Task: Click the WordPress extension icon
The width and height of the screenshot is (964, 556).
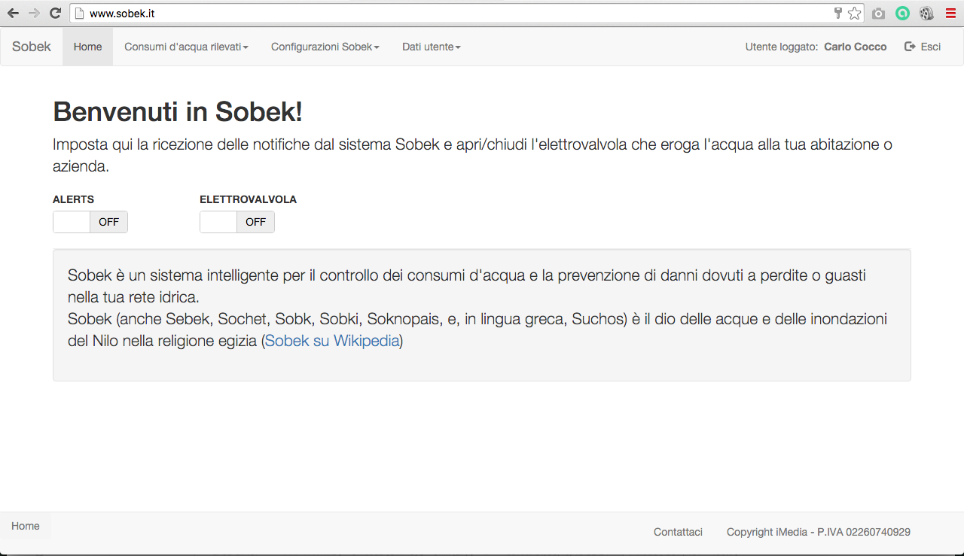Action: coord(926,13)
